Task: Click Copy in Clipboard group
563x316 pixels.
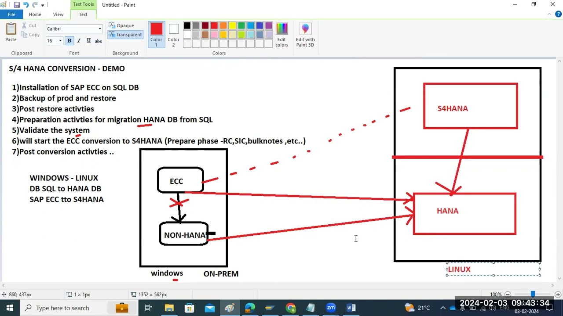Action: click(30, 35)
